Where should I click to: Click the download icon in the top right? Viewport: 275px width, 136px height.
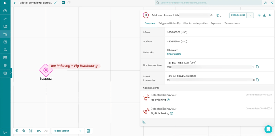[266, 3]
